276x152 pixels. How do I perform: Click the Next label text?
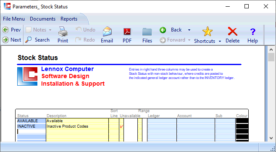pyautogui.click(x=16, y=40)
